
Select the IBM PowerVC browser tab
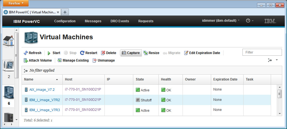click(x=32, y=12)
